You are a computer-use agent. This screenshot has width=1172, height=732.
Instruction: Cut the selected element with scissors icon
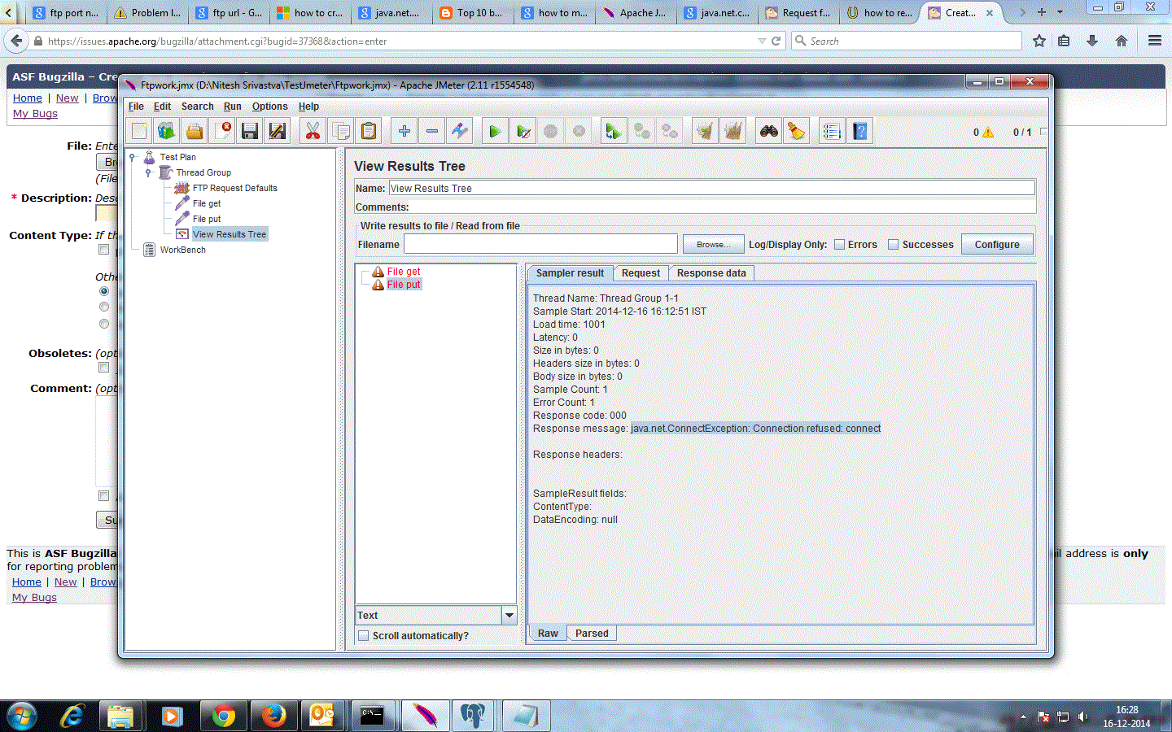coord(312,130)
